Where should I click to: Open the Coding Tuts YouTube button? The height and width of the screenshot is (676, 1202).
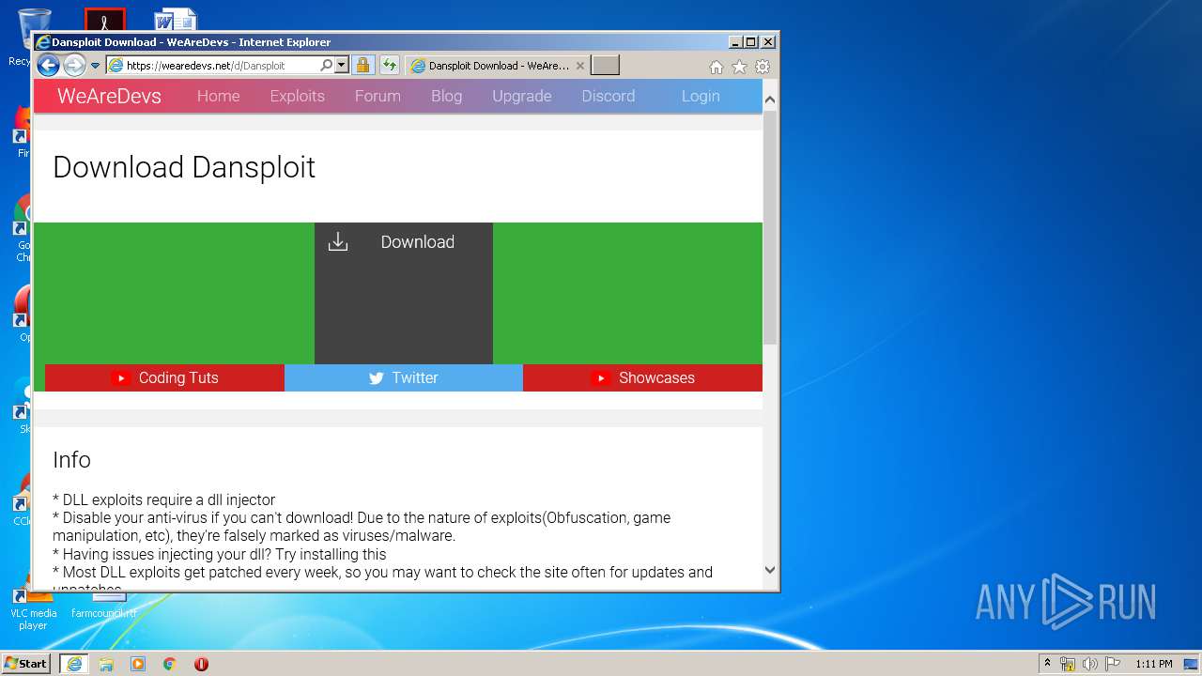(x=164, y=377)
